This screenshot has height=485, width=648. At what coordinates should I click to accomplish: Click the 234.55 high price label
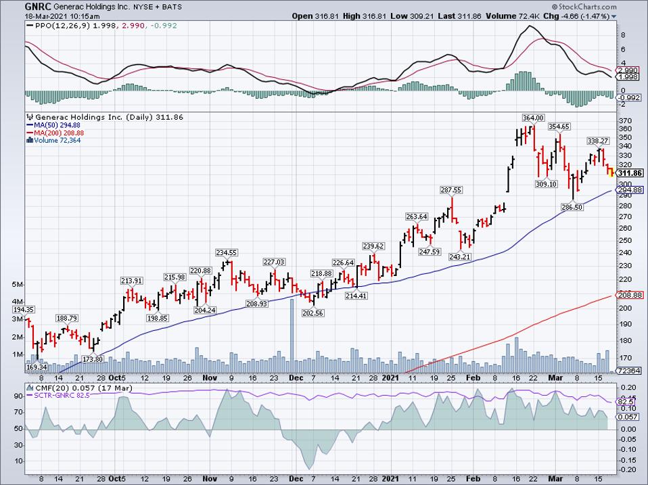point(227,252)
